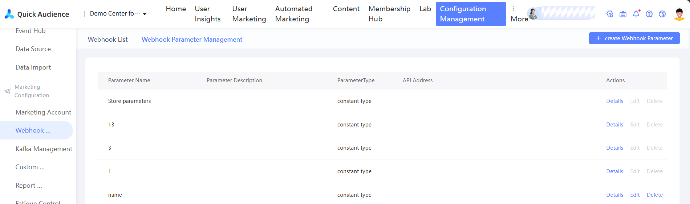Viewport: 690px width, 204px height.
Task: Click the assistant avatar banner
Action: pyautogui.click(x=561, y=13)
